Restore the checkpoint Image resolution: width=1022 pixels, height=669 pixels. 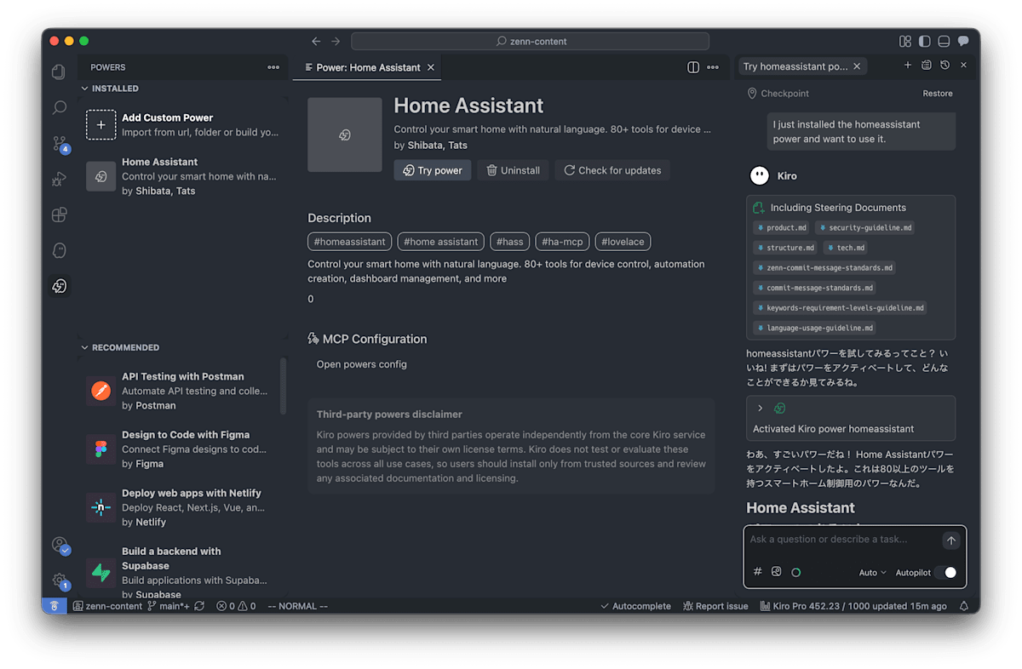click(x=938, y=94)
